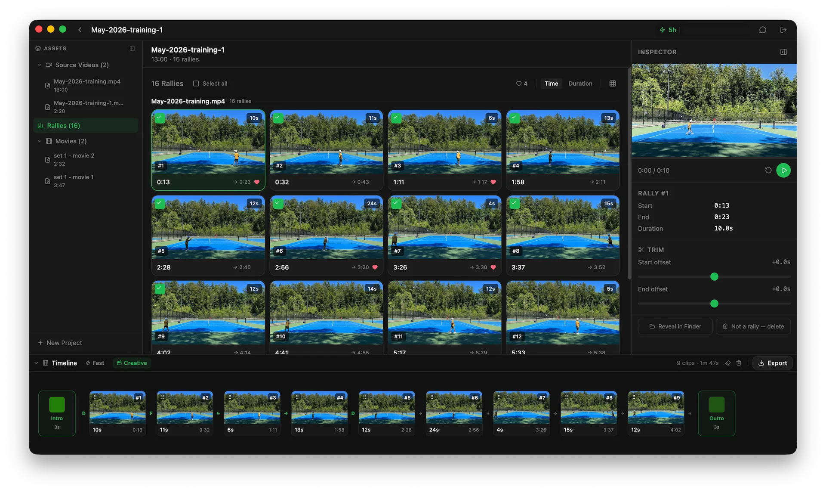Screen dimensions: 826x493
Task: Click the sign-out icon in title bar
Action: click(783, 30)
